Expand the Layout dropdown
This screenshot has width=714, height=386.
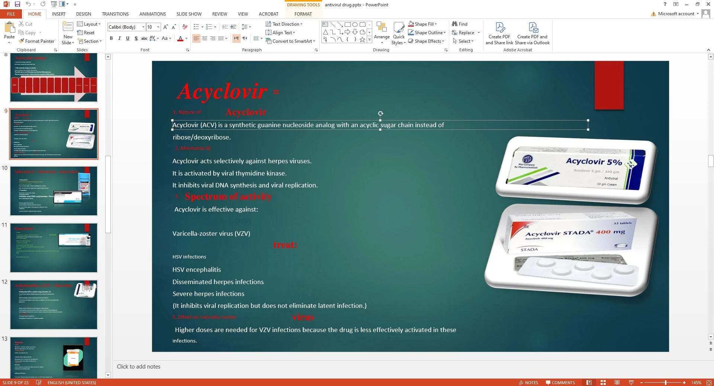[89, 24]
